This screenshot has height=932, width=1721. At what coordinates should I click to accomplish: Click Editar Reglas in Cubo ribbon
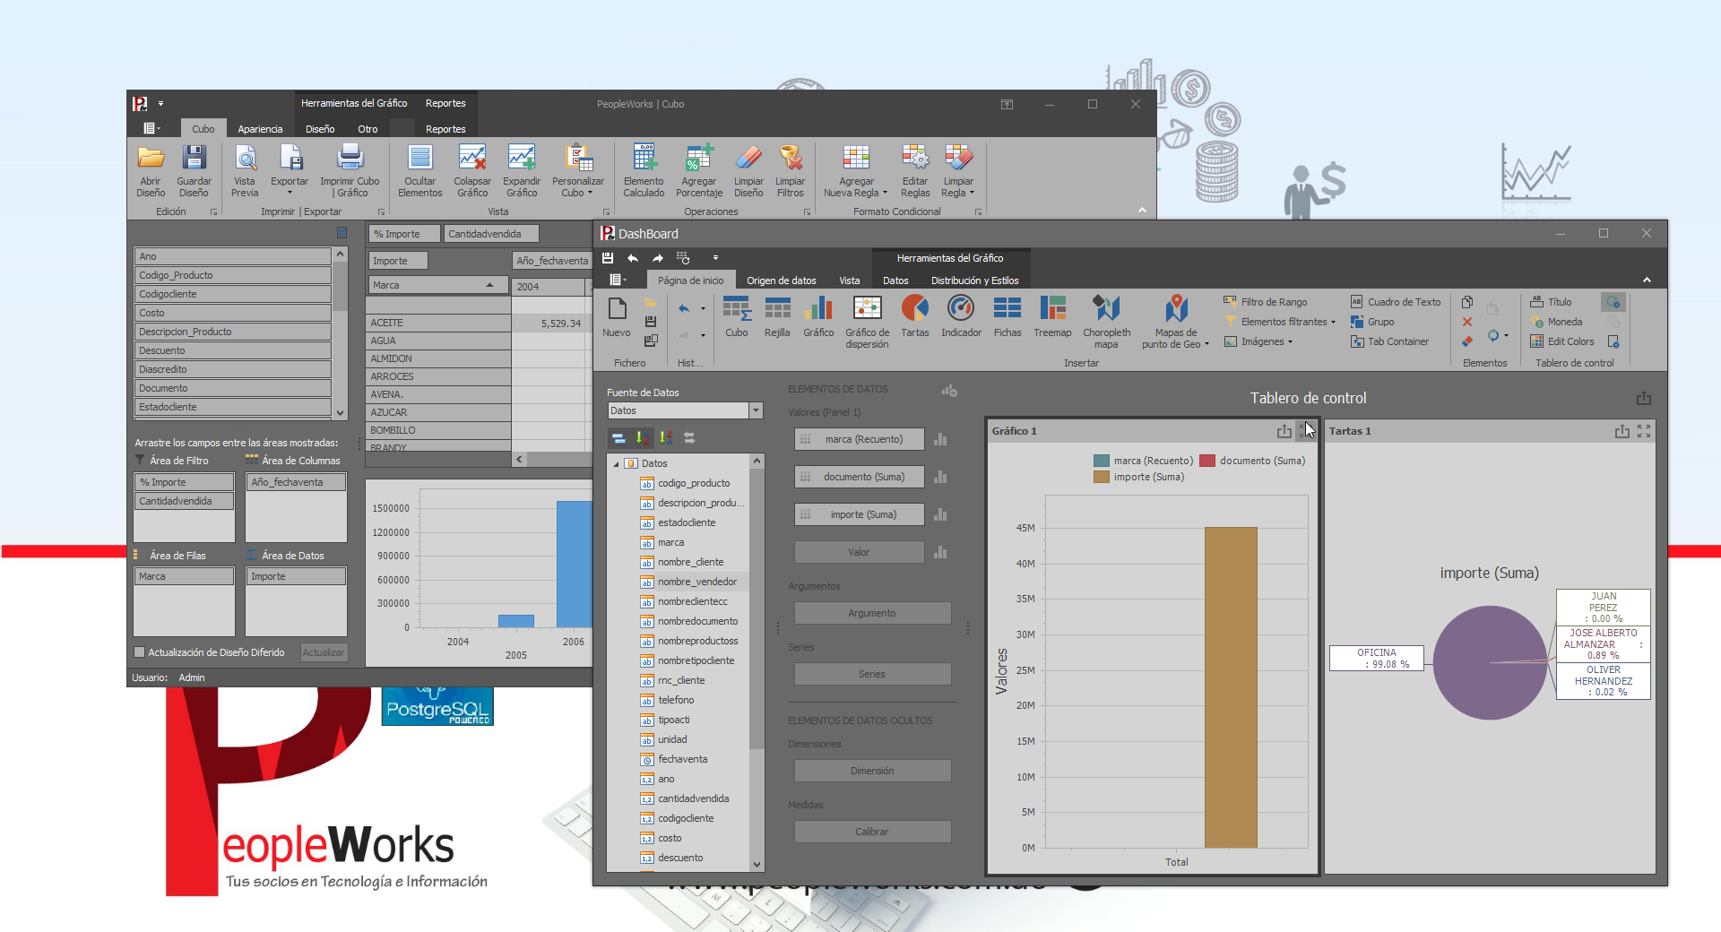tap(915, 171)
